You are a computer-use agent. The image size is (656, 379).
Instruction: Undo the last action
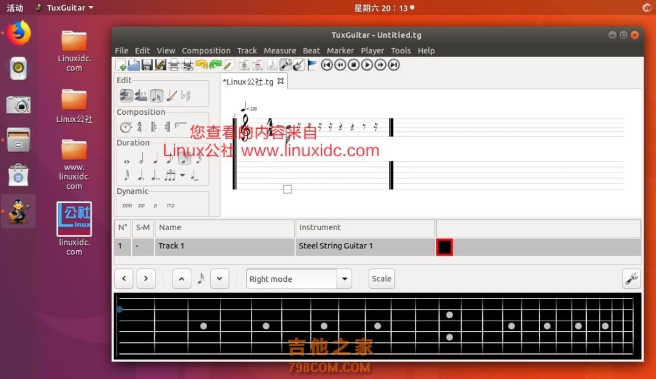pyautogui.click(x=201, y=65)
